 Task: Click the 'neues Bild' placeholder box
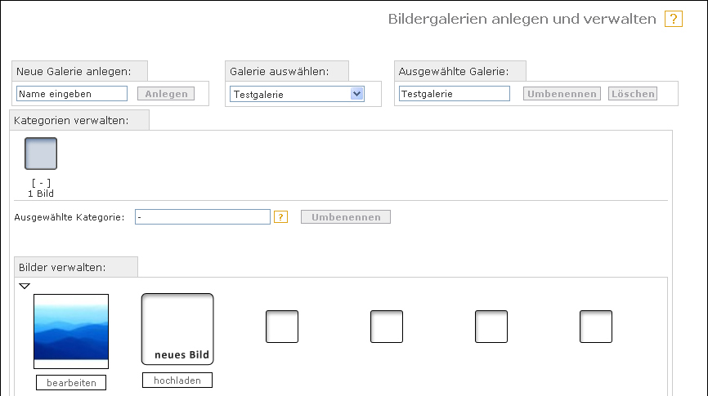pyautogui.click(x=177, y=329)
